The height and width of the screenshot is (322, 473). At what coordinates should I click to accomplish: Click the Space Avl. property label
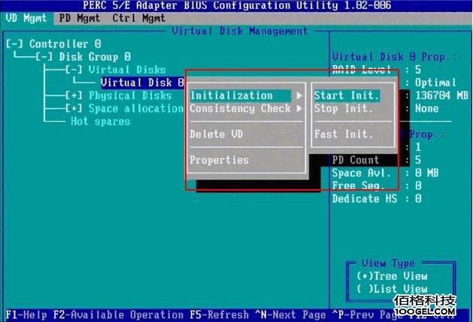coord(362,173)
